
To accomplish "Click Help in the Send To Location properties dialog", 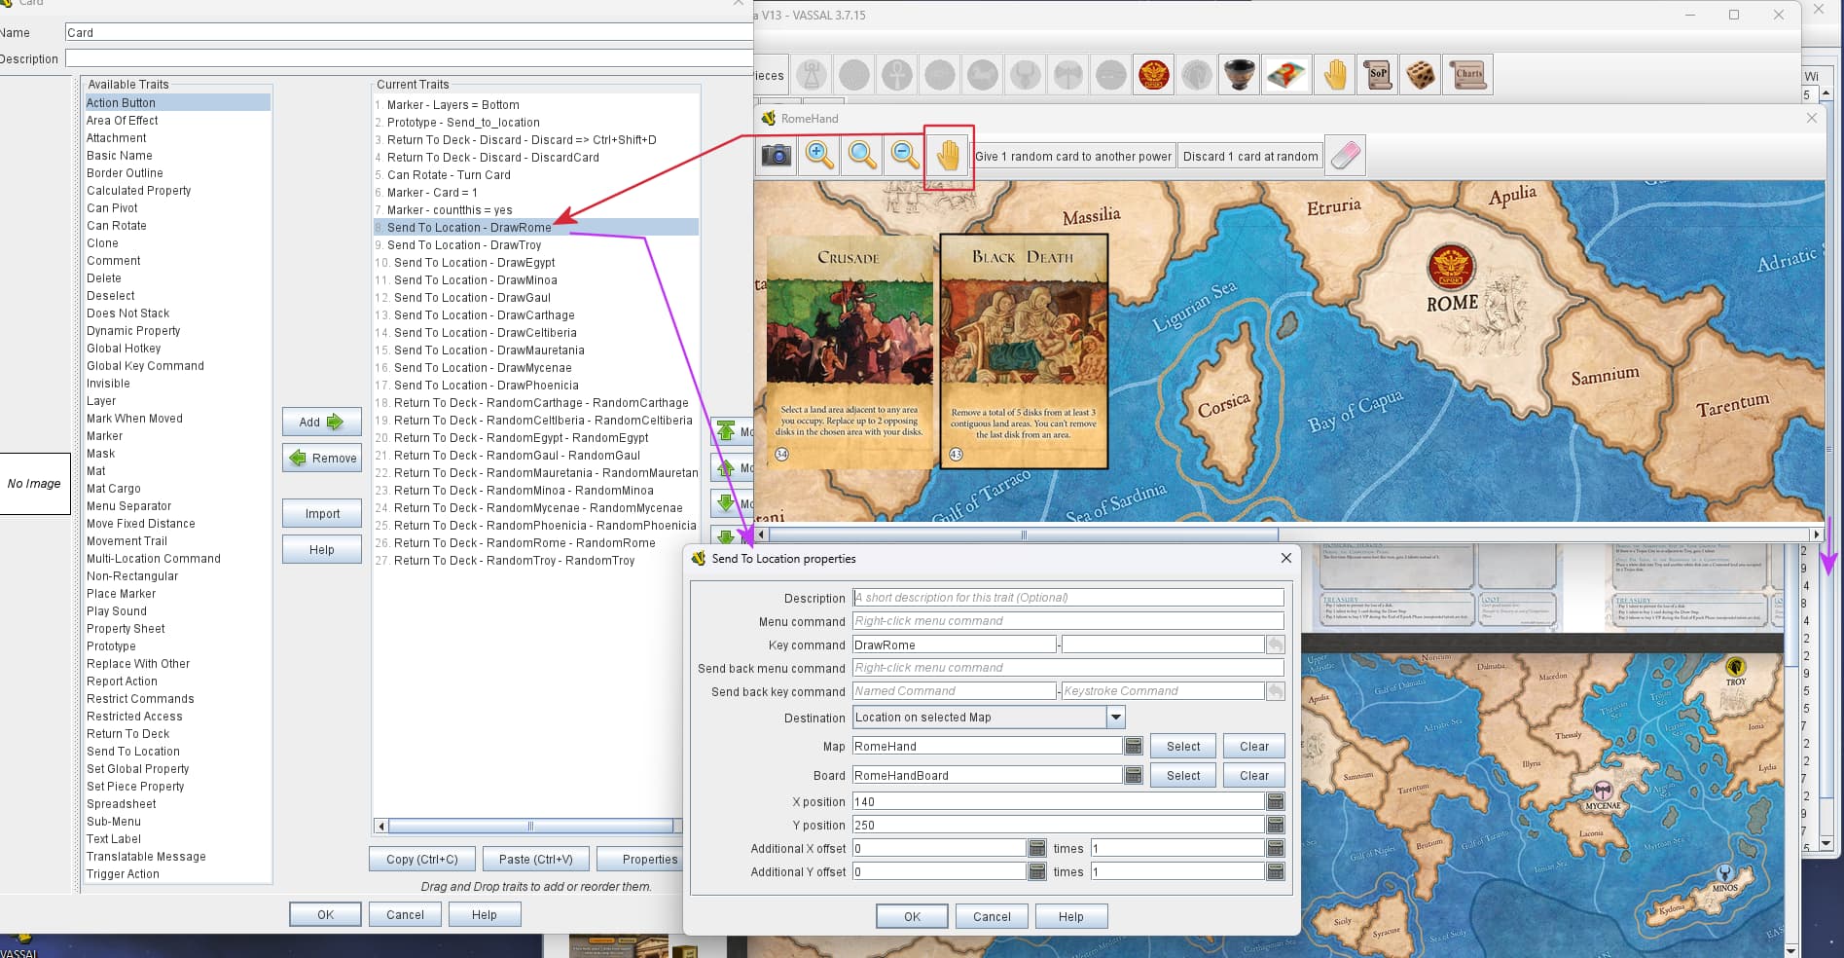I will click(1070, 916).
